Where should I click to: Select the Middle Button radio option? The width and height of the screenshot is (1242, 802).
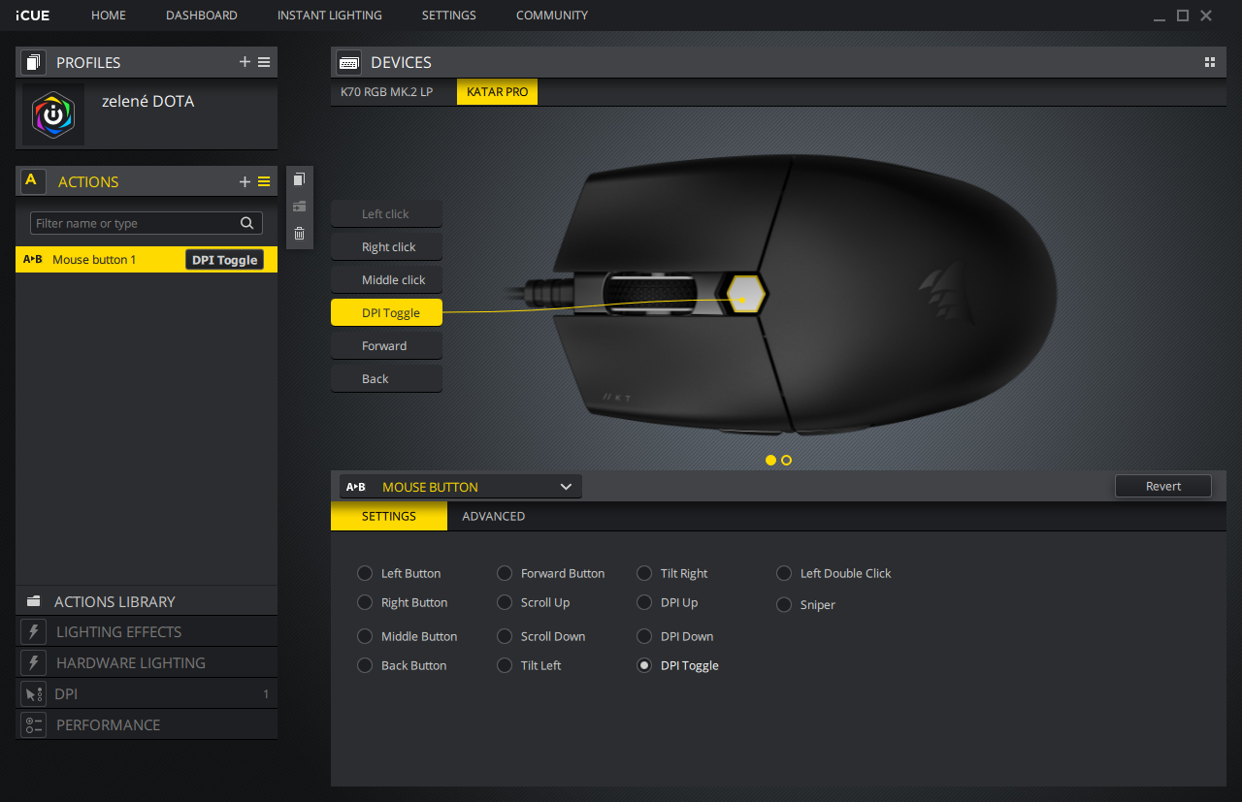click(365, 636)
